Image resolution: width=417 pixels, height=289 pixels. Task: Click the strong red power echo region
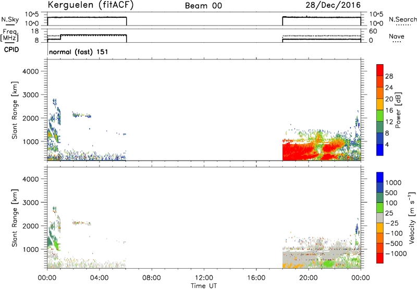[x=298, y=152]
